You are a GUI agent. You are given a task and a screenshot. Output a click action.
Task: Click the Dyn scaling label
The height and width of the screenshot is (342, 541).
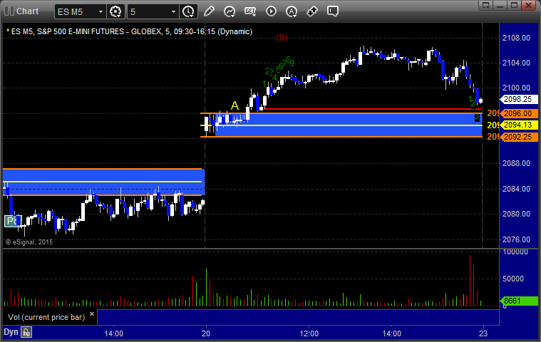pyautogui.click(x=11, y=332)
